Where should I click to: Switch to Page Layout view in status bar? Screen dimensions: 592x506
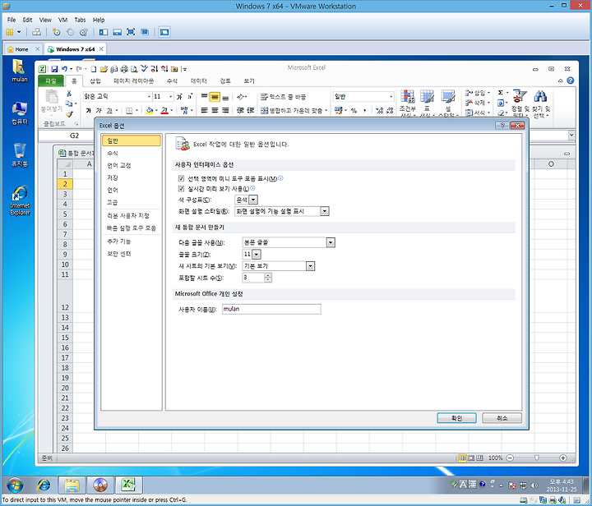[x=471, y=458]
